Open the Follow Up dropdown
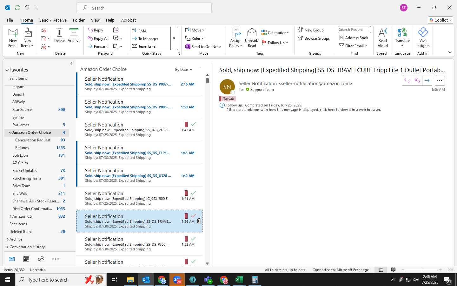The image size is (457, 286). point(275,43)
